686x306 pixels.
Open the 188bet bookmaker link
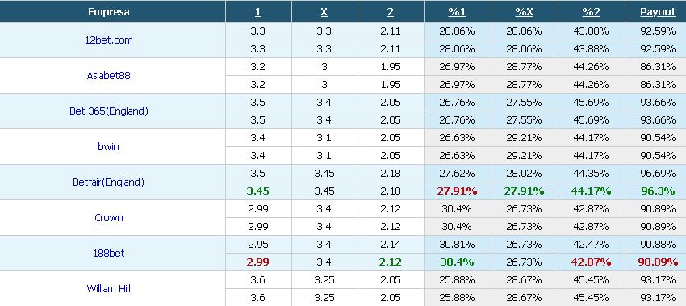coord(108,253)
